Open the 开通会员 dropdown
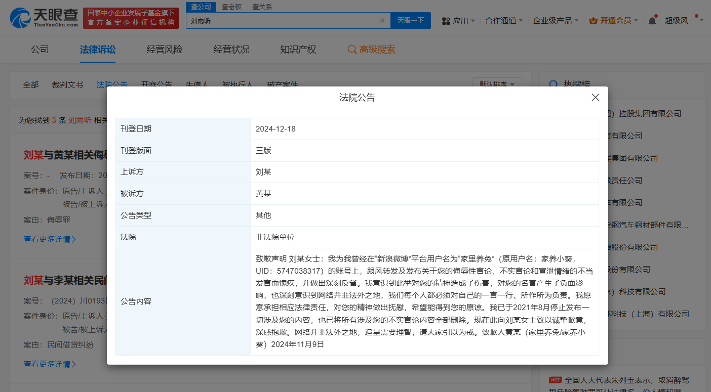 614,21
